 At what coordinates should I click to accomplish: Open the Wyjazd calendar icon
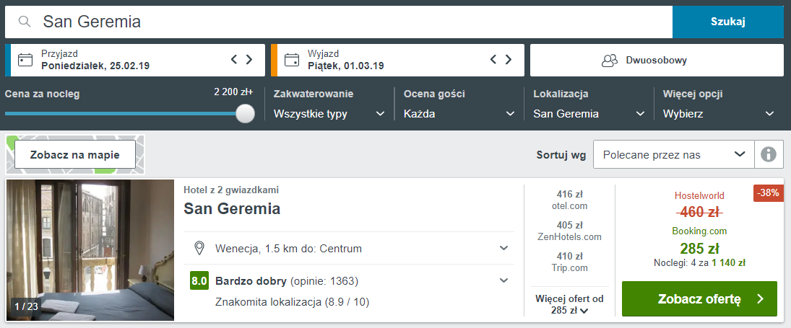(x=292, y=60)
